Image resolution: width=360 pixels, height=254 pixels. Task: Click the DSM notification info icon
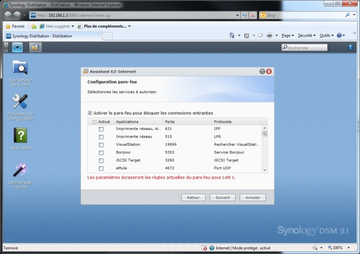point(350,47)
